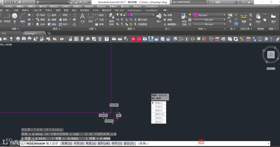Select the Circle (圆) tool
Image resolution: width=280 pixels, height=147 pixels.
15,18
